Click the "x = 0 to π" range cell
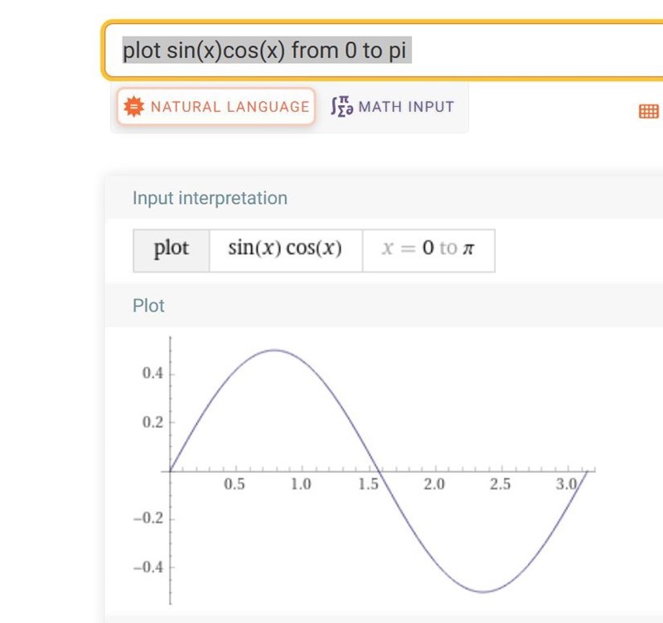The image size is (663, 623). (428, 249)
